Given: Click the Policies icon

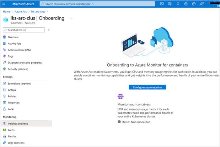Looking at the screenshot, I should tap(5, 96).
